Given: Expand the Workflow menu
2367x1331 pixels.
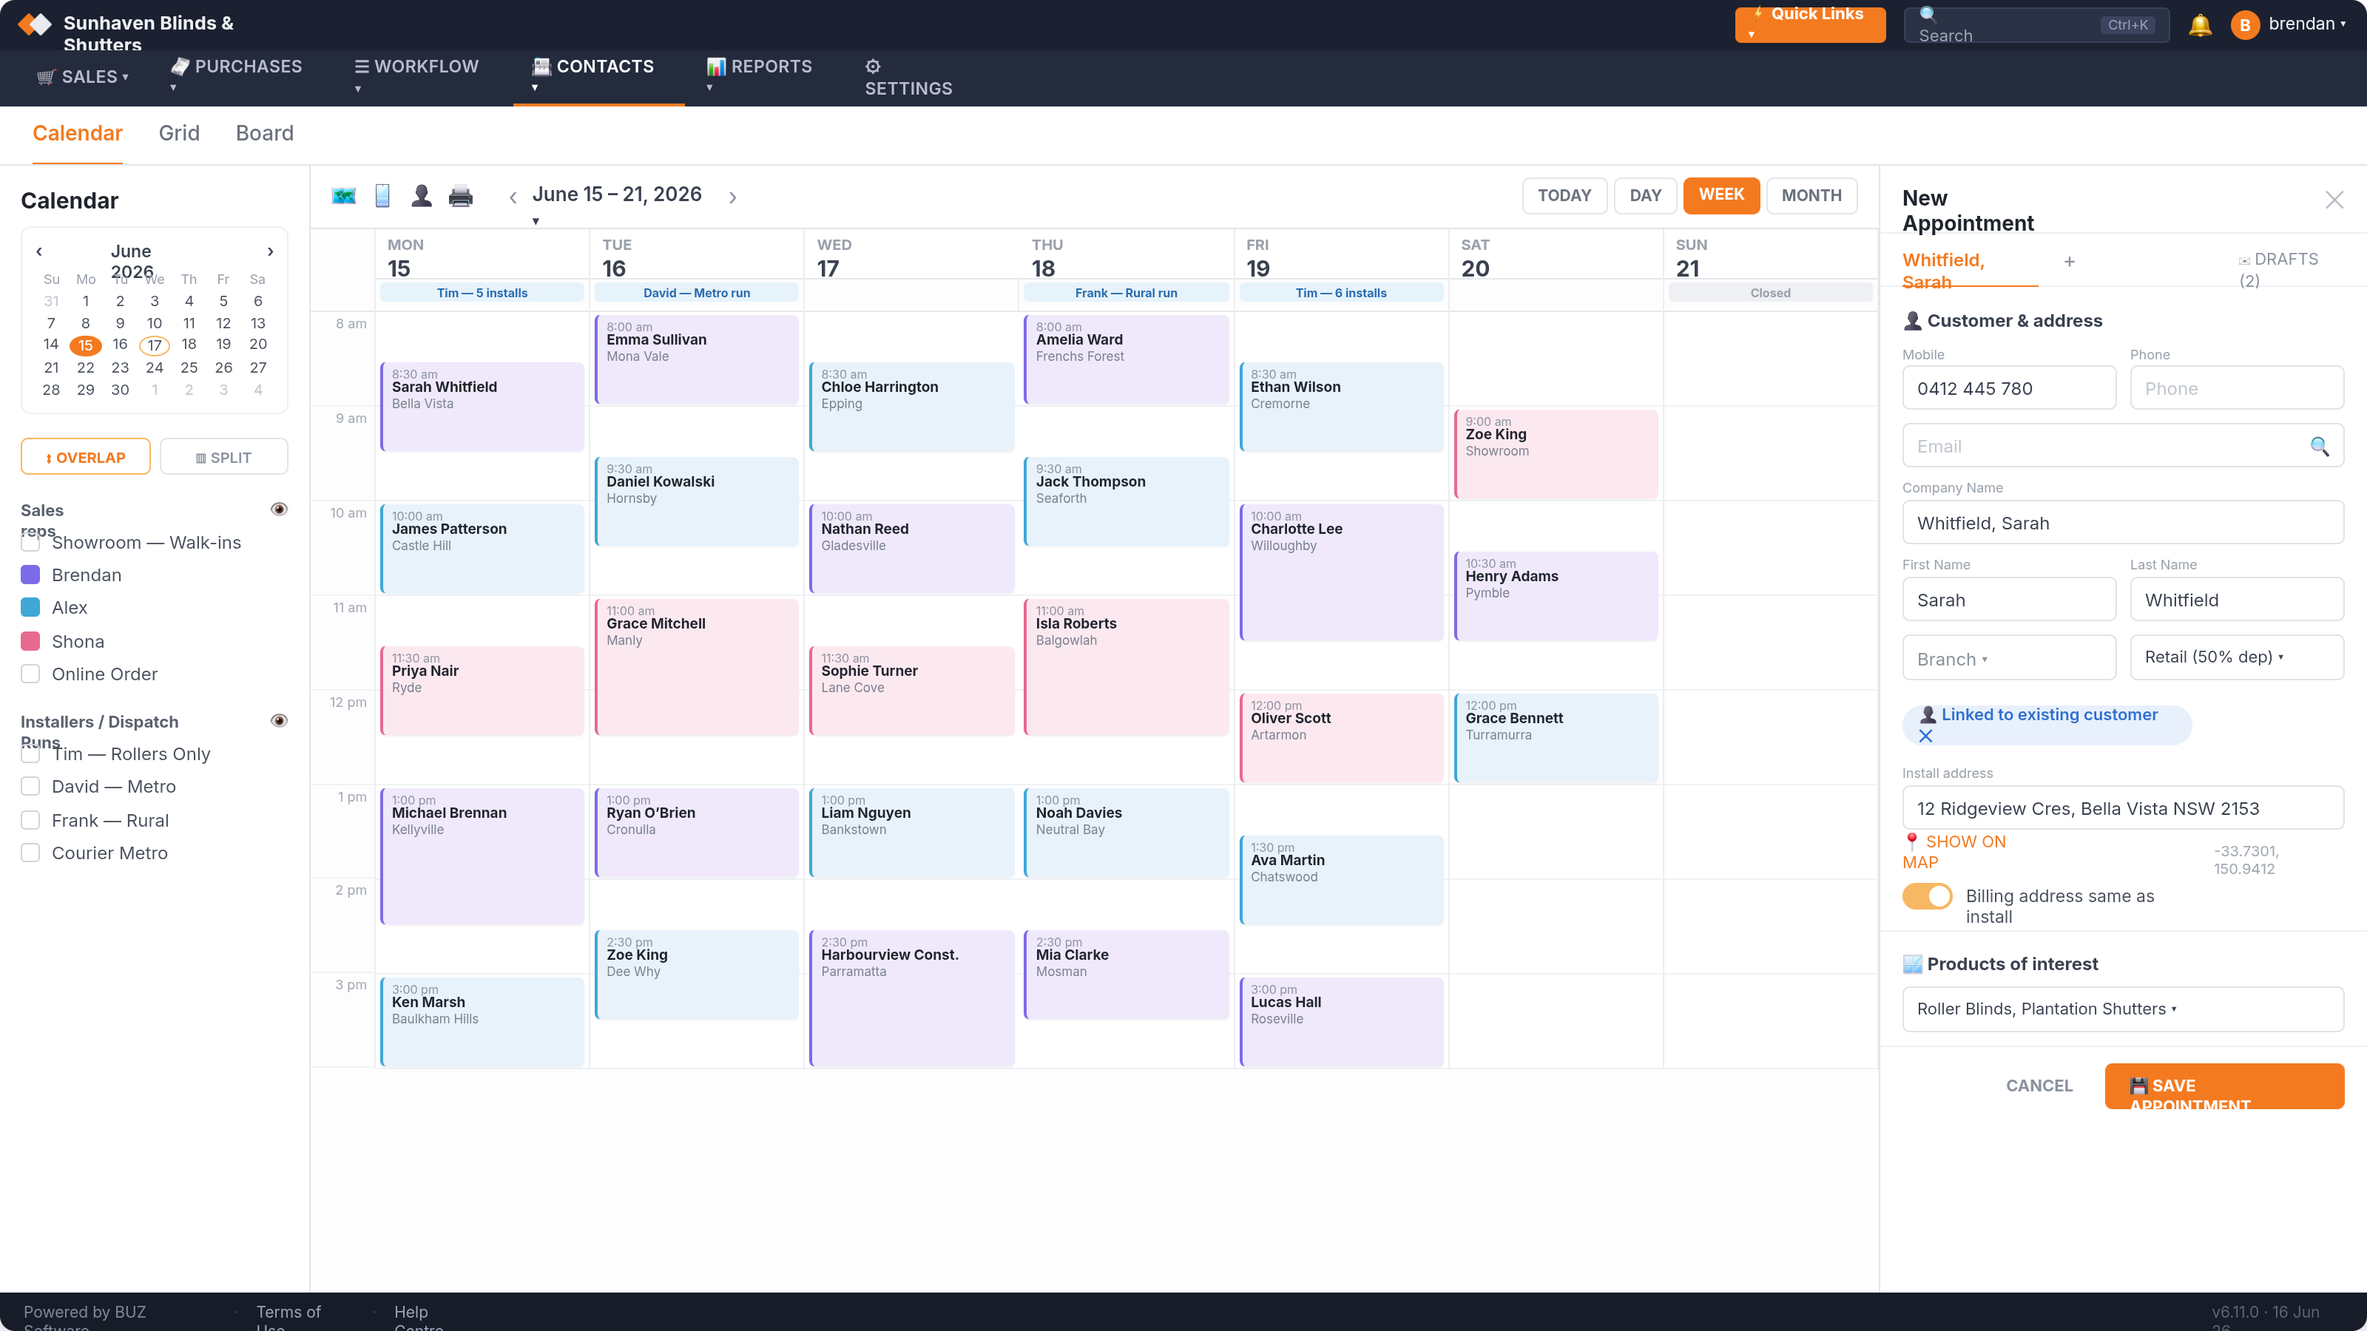Looking at the screenshot, I should (x=417, y=75).
